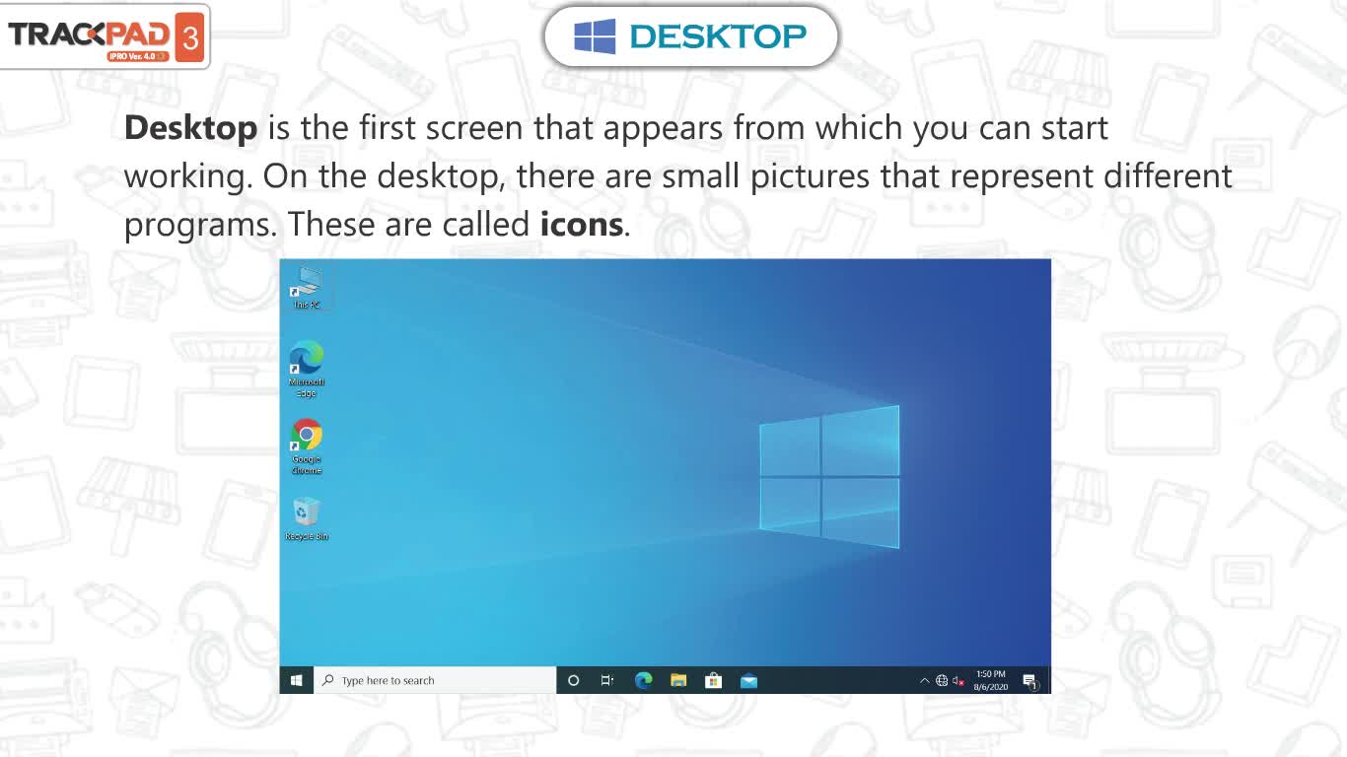This screenshot has height=757, width=1347.
Task: Open the clock showing 1:50 PM
Action: pyautogui.click(x=990, y=680)
